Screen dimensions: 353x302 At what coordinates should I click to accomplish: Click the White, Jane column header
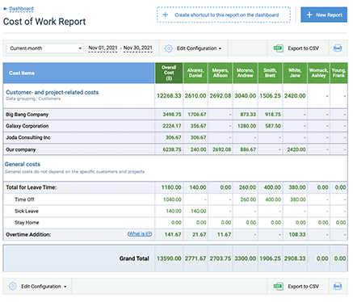coord(295,73)
